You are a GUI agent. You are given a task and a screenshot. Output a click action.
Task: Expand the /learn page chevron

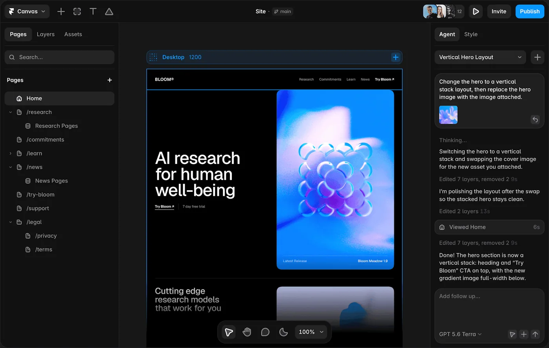11,153
